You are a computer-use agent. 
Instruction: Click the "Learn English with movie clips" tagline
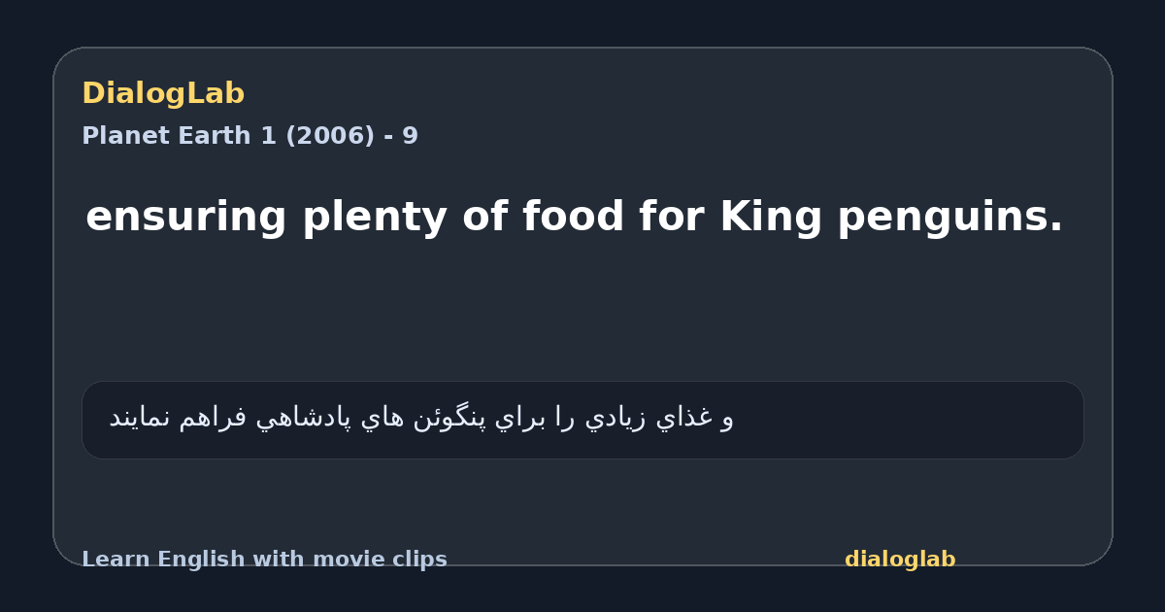(264, 560)
